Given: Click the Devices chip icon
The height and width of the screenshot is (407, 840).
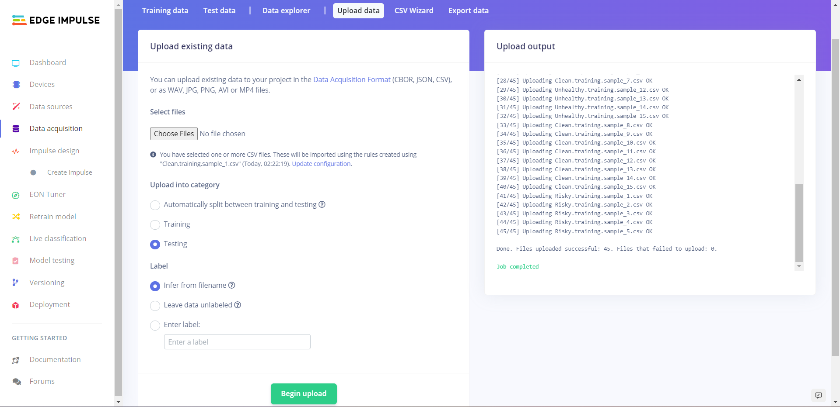Looking at the screenshot, I should pyautogui.click(x=16, y=85).
